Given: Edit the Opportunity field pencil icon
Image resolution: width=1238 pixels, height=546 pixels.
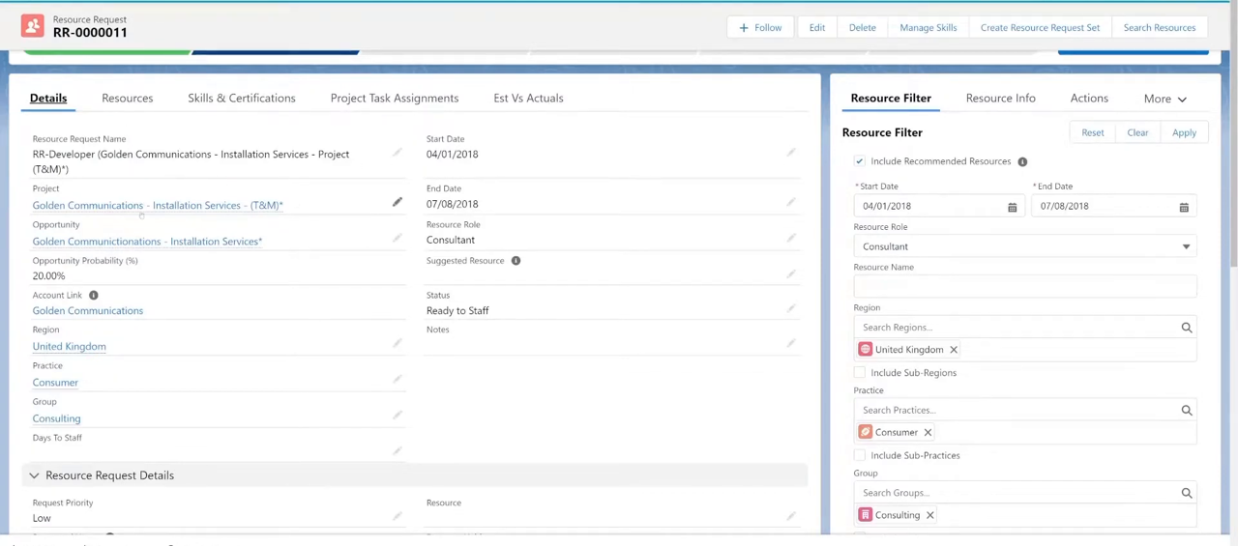Looking at the screenshot, I should coord(397,239).
